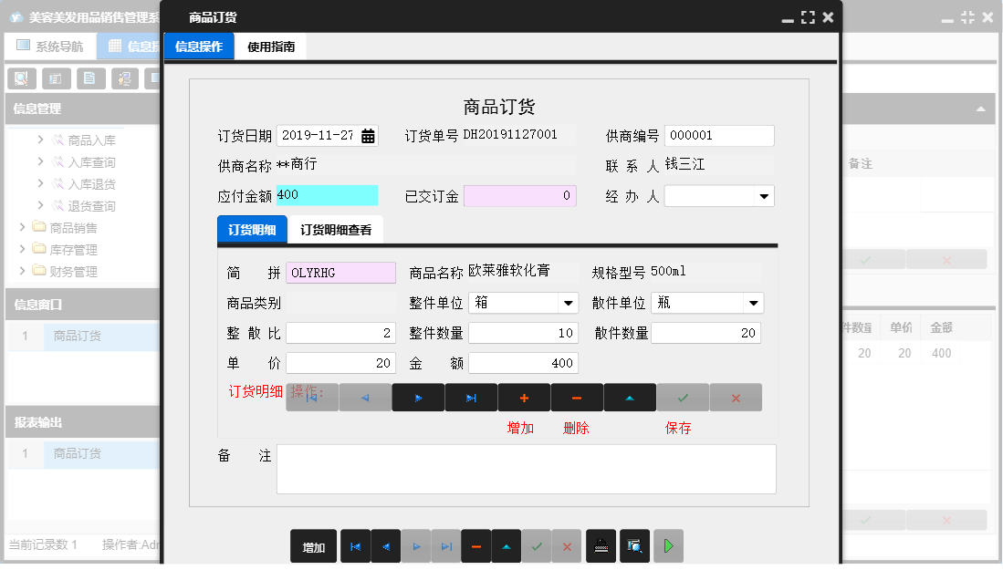The height and width of the screenshot is (570, 1003).
Task: Click the print icon on bottom toolbar
Action: (x=601, y=545)
